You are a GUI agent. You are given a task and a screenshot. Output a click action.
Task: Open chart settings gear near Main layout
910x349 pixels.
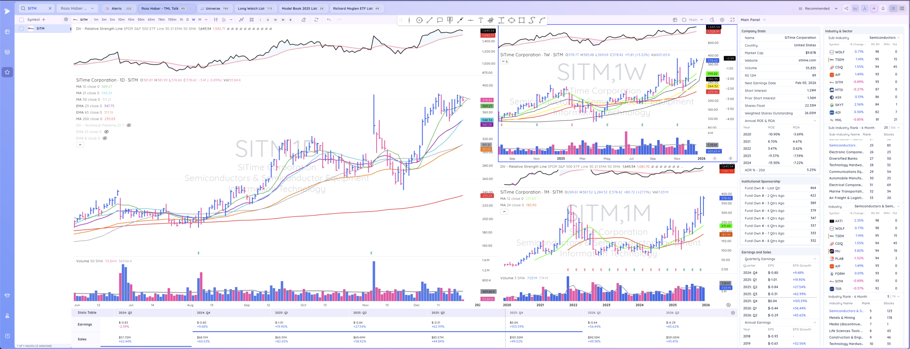pos(722,20)
